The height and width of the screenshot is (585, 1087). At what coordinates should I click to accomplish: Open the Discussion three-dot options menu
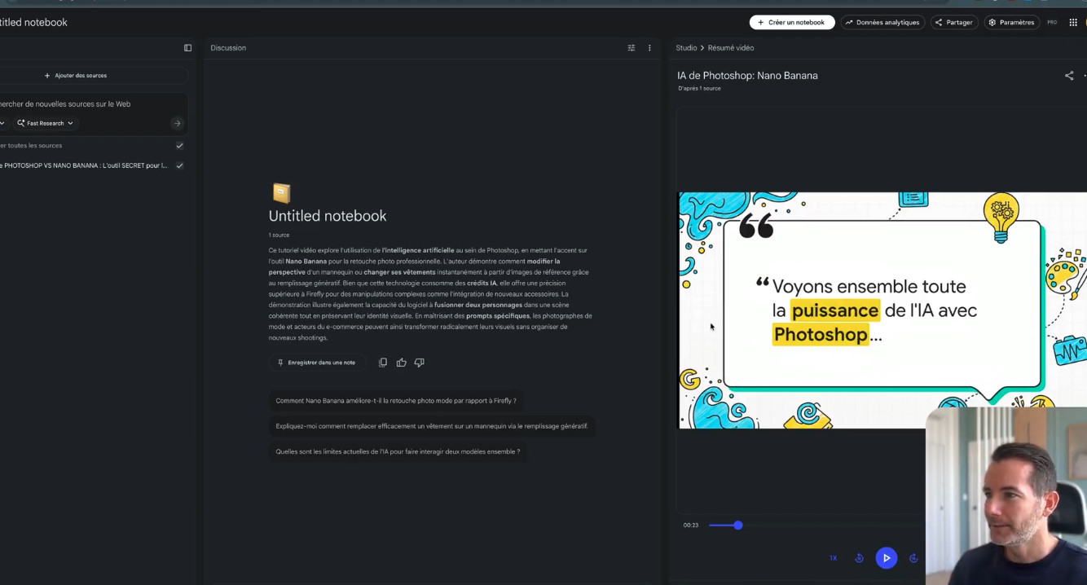click(649, 48)
